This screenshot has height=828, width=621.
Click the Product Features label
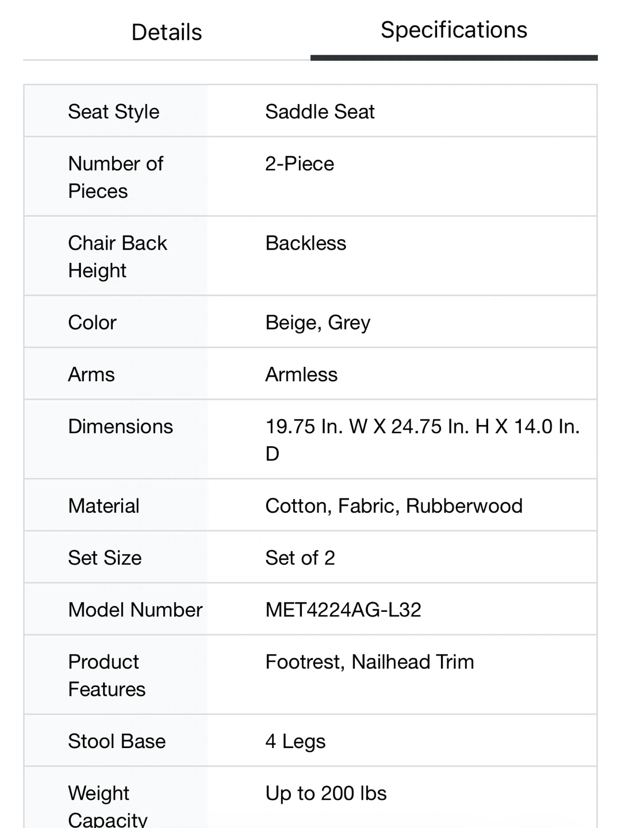(x=106, y=675)
